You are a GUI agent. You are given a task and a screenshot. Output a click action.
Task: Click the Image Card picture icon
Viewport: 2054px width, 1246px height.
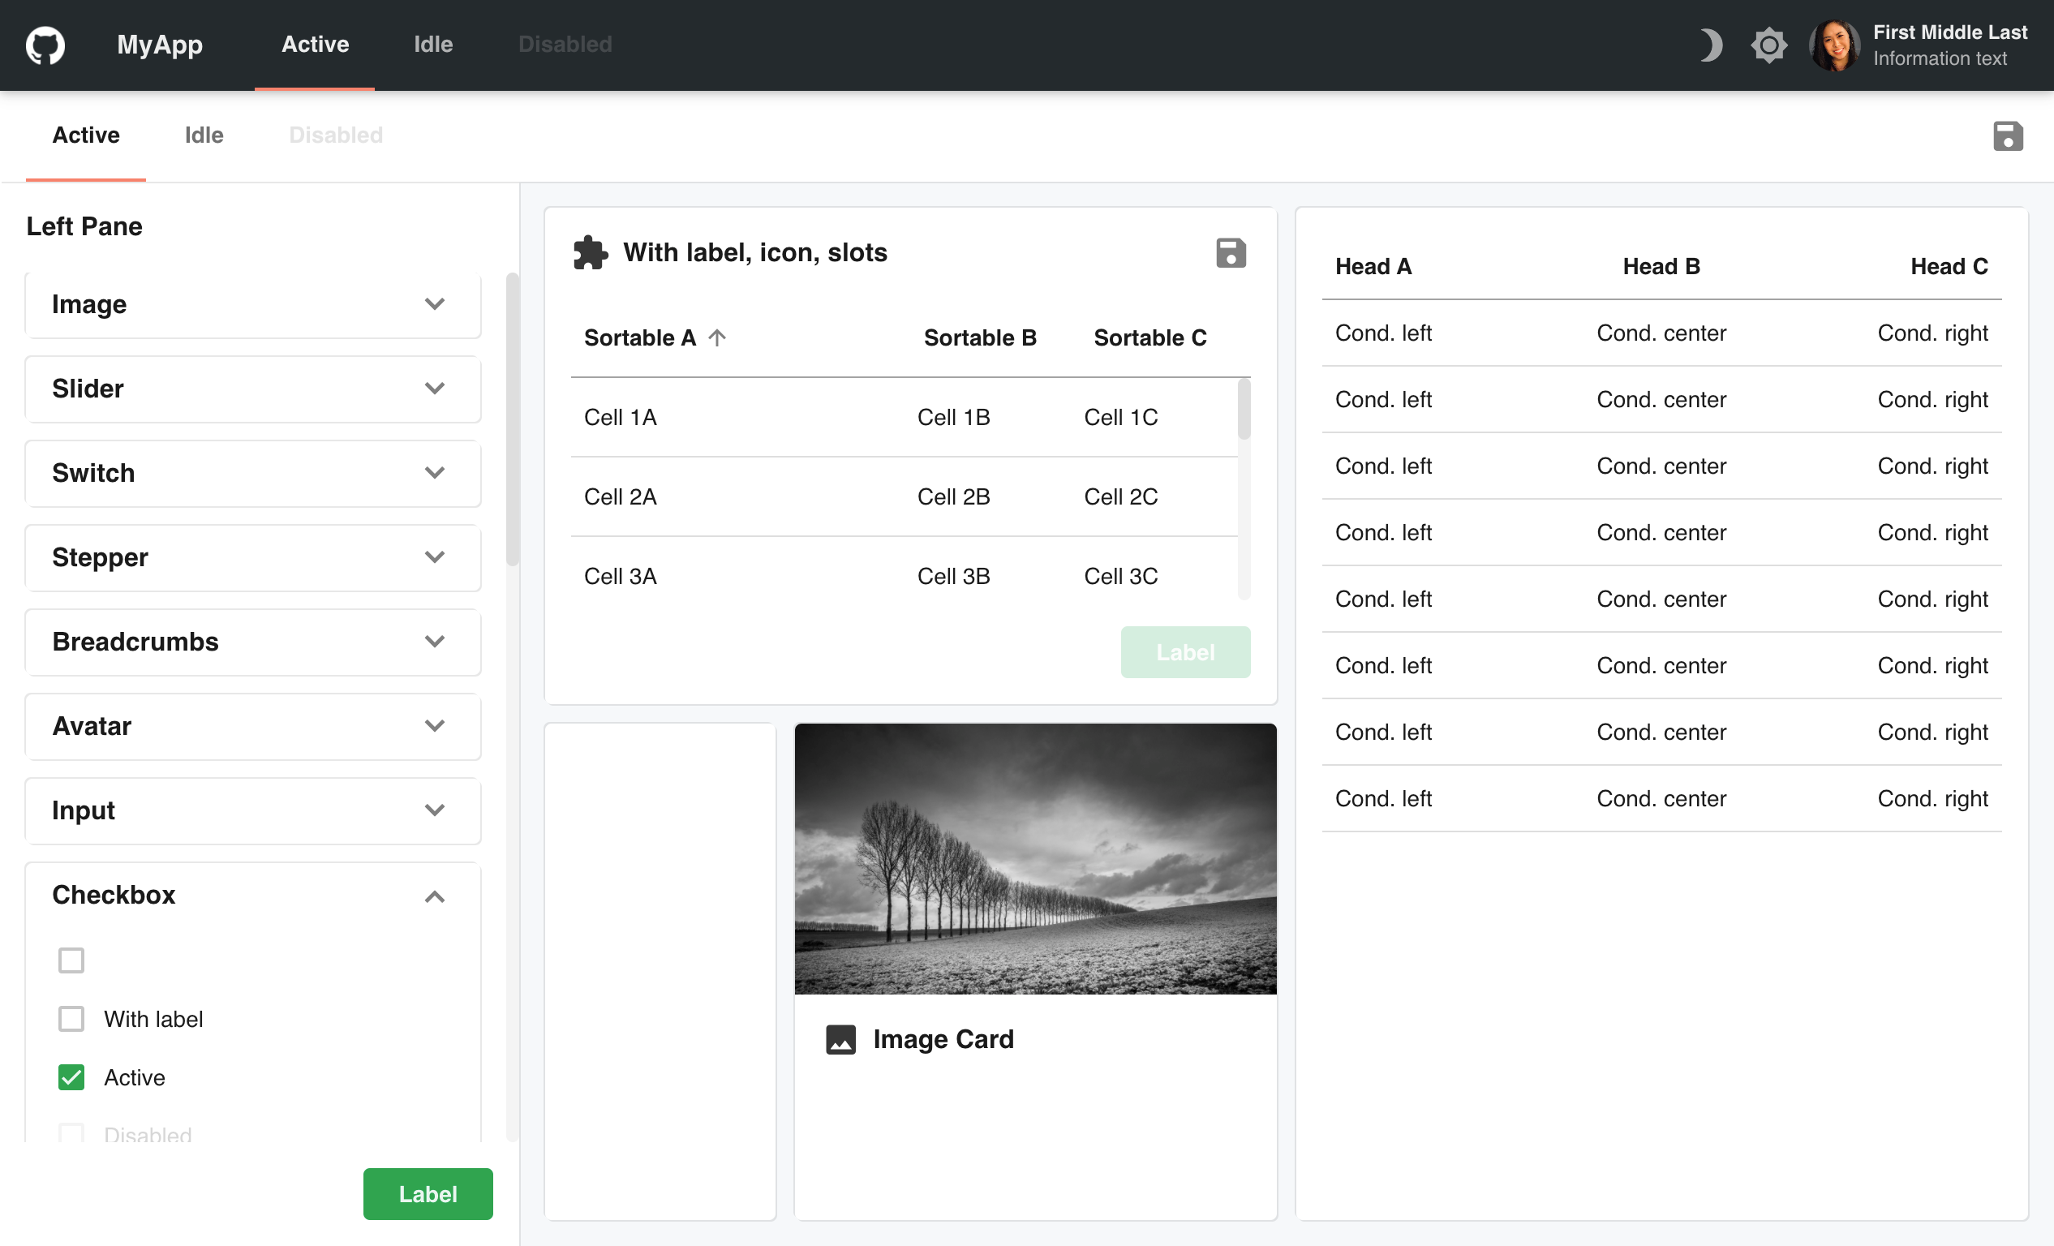(x=840, y=1039)
